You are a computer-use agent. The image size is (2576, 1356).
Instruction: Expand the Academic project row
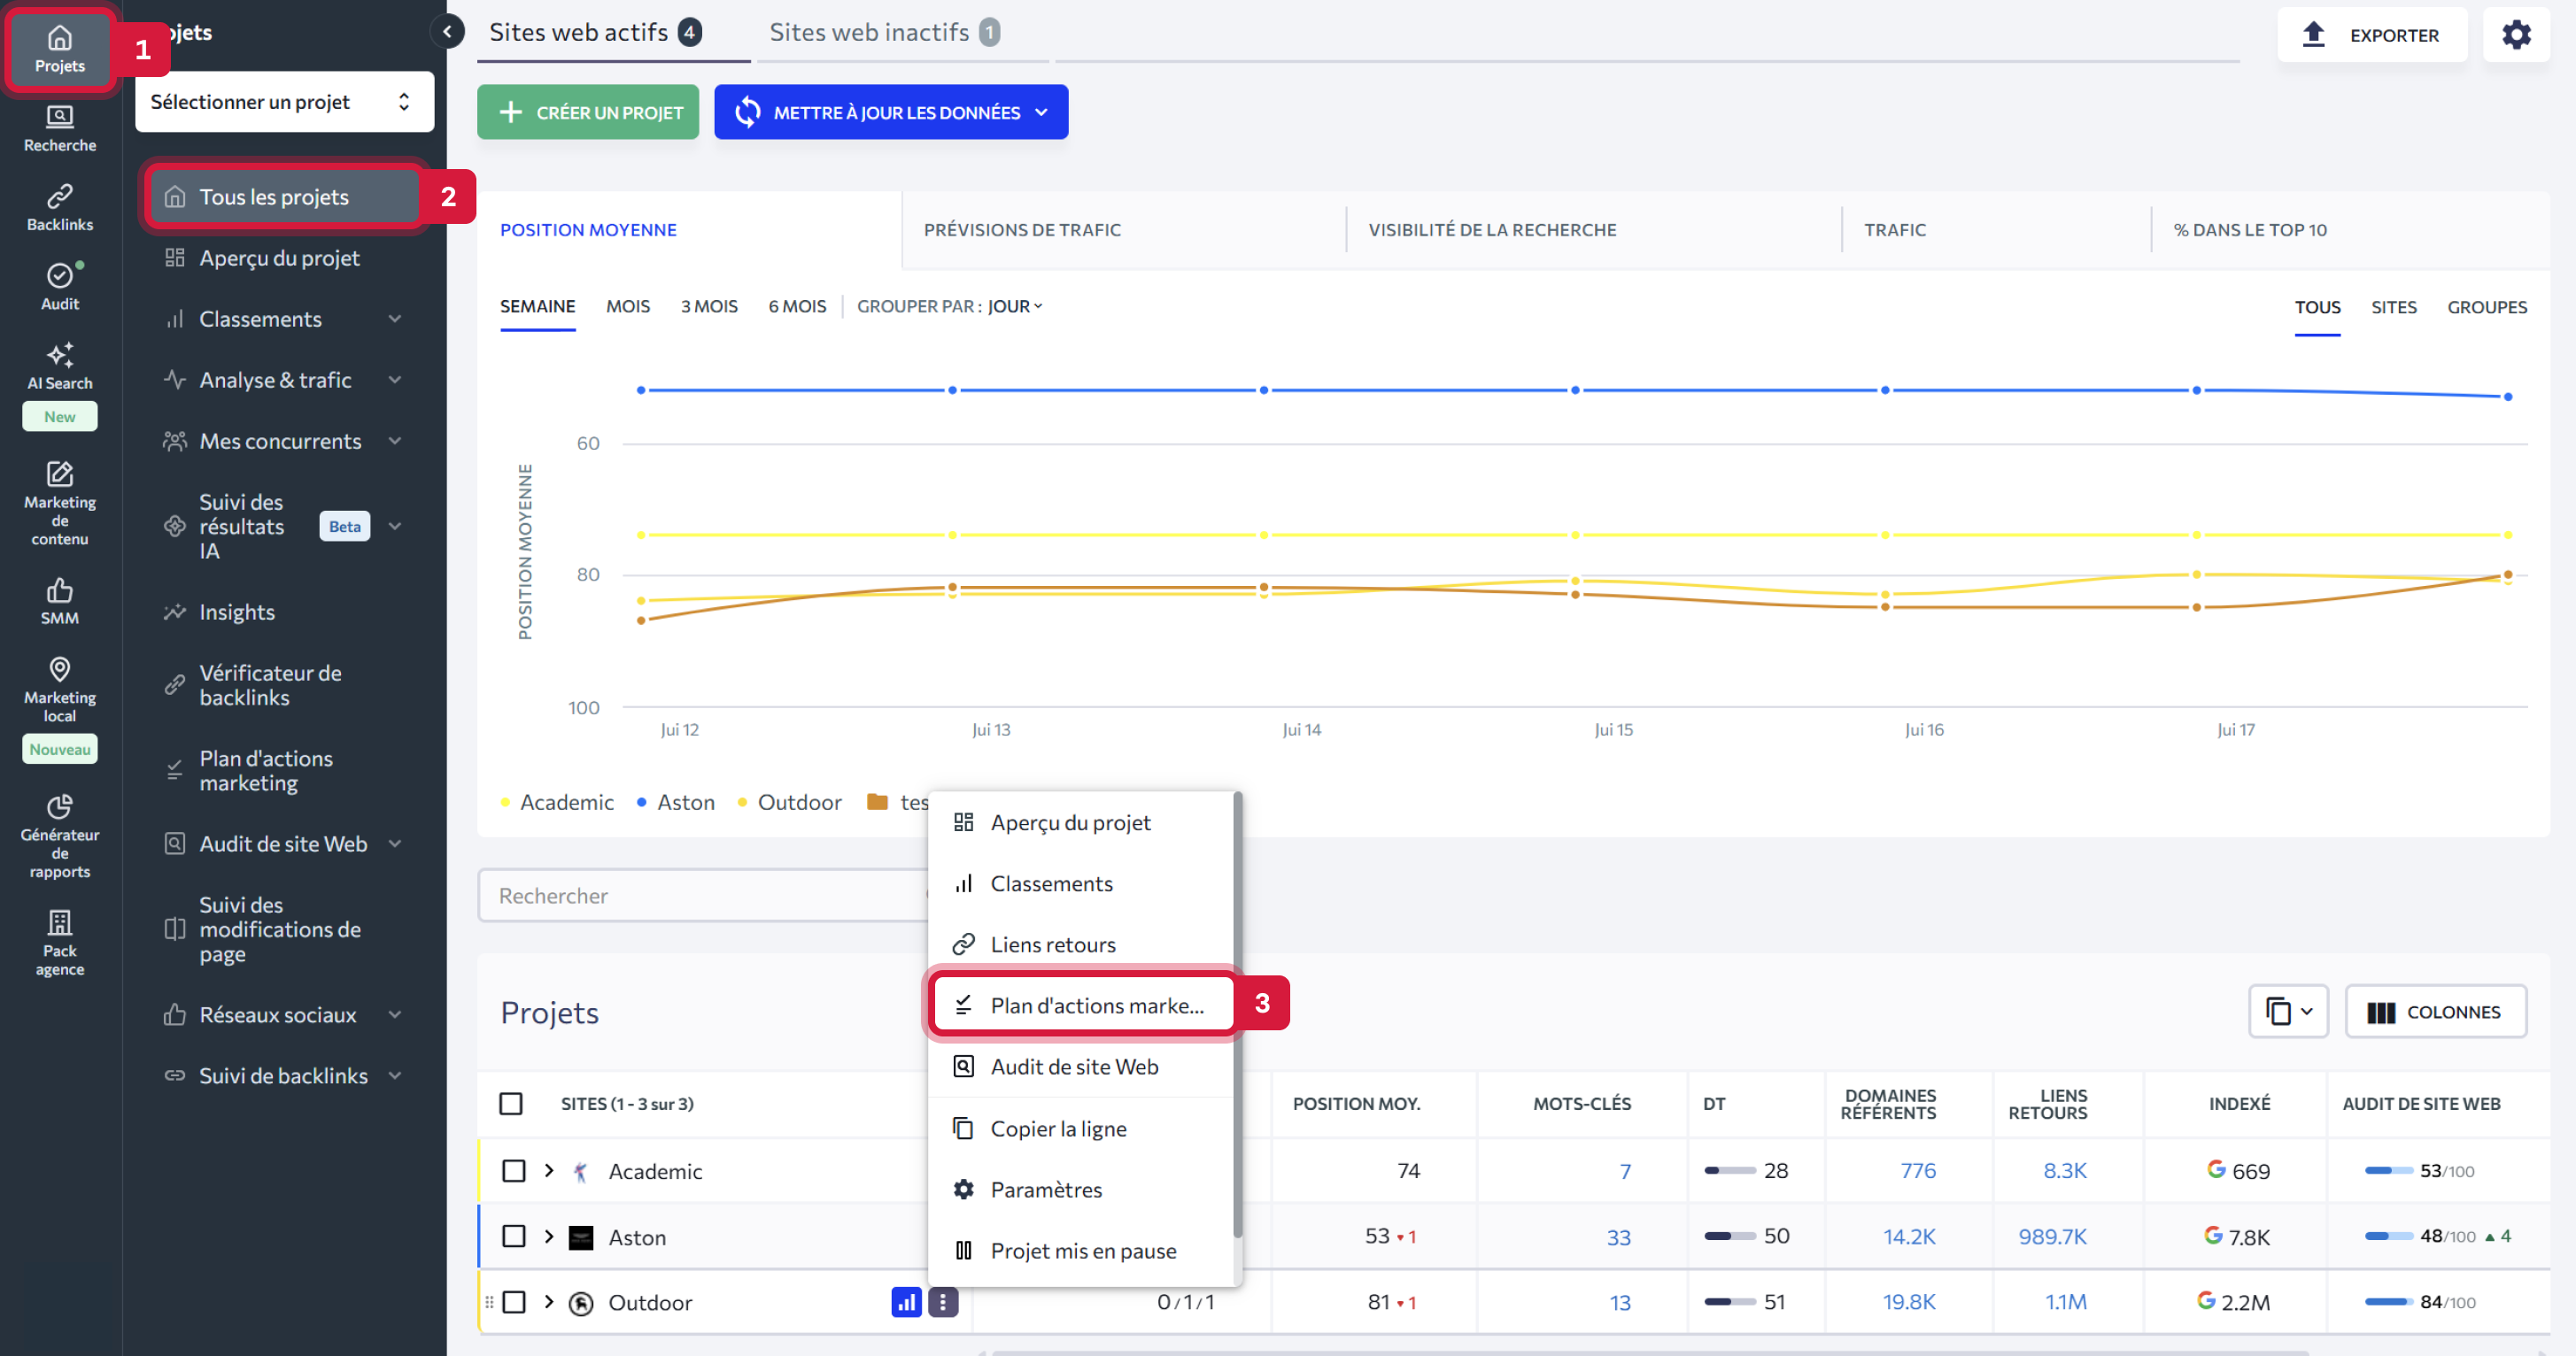pos(549,1170)
